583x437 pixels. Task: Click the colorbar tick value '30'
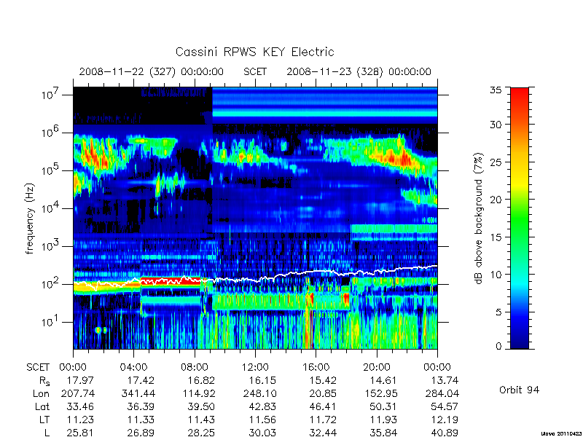pos(495,125)
